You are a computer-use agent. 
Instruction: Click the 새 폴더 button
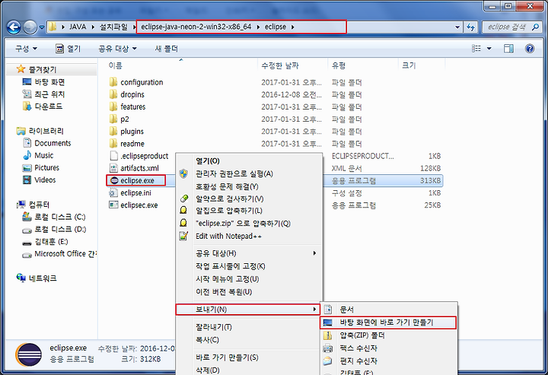167,49
